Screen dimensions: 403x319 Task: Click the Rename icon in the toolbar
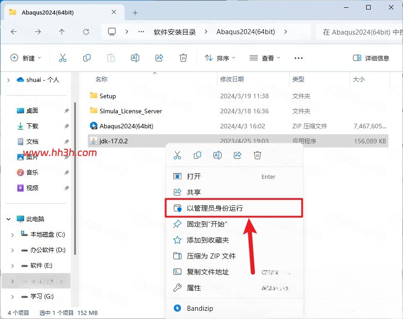tap(135, 58)
